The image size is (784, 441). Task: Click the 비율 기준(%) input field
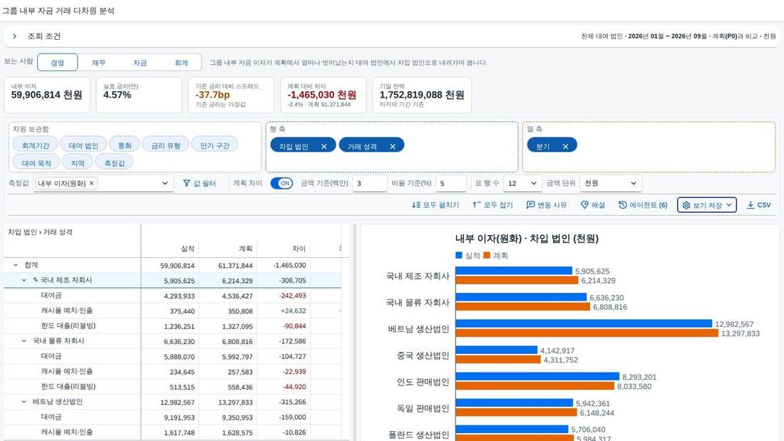point(451,184)
